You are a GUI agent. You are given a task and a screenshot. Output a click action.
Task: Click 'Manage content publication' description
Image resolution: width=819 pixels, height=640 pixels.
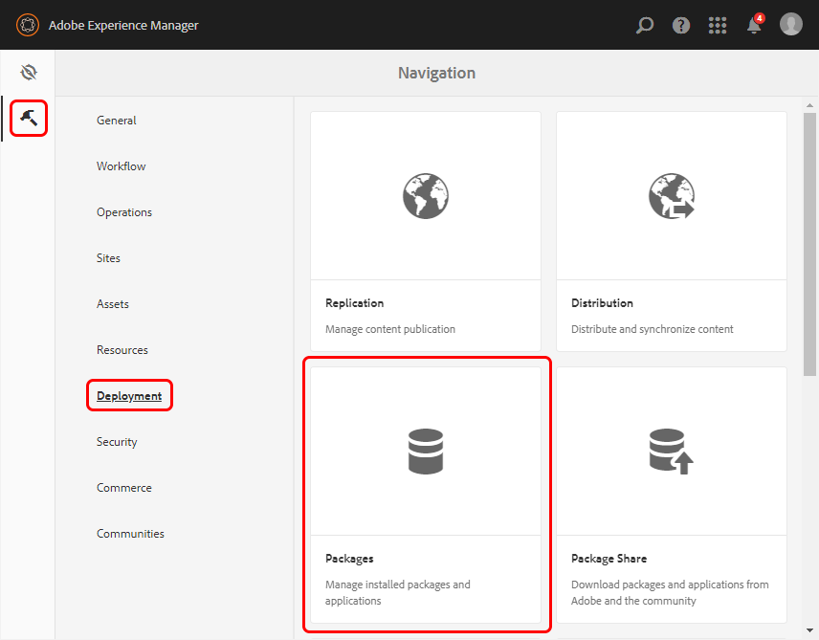click(x=390, y=329)
